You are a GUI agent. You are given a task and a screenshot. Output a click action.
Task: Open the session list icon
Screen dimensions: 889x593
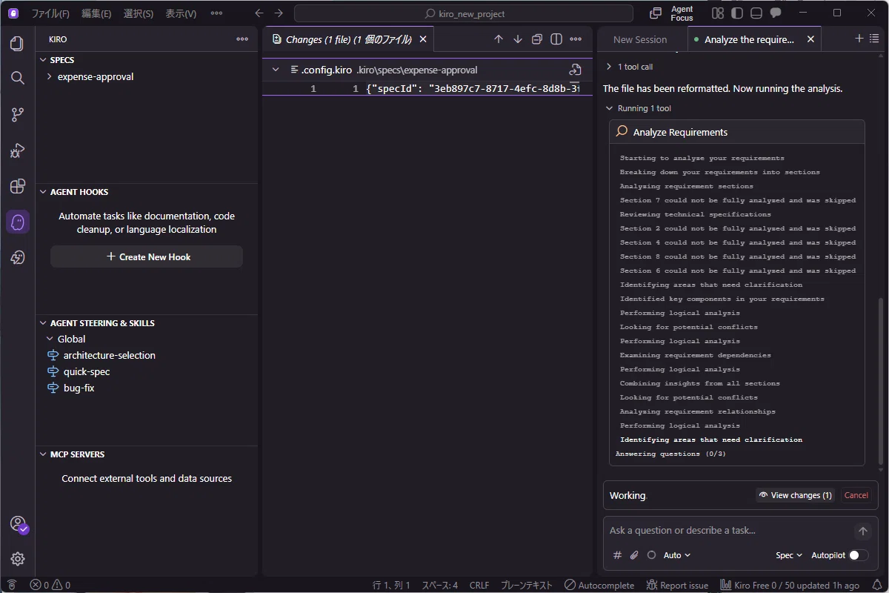tap(874, 39)
